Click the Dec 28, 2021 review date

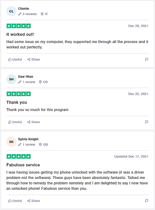click(x=138, y=26)
